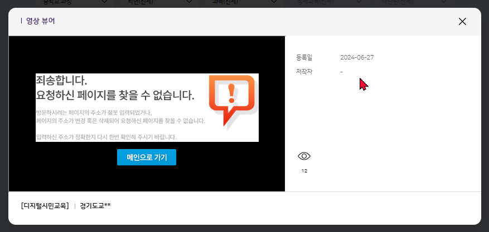
Task: Click the 입력하신 주소가 정확한지 notice line
Action: (106, 137)
